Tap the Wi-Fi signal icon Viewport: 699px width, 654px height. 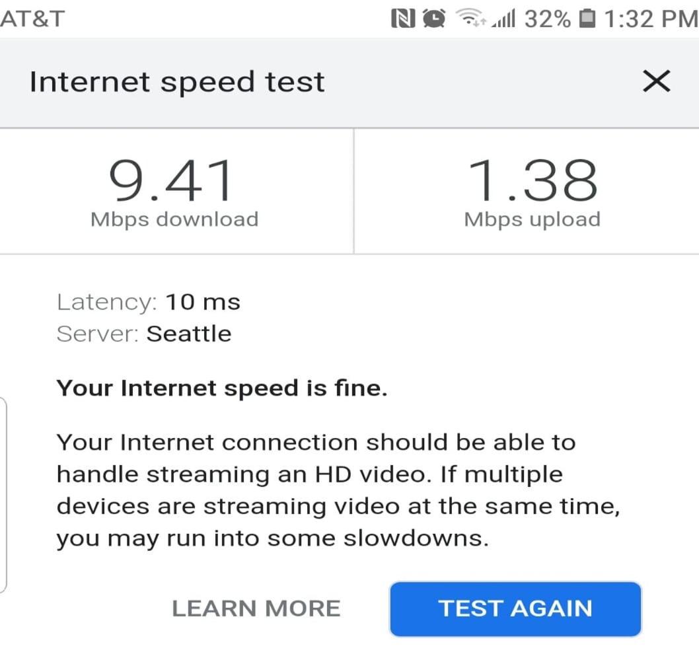[x=470, y=19]
